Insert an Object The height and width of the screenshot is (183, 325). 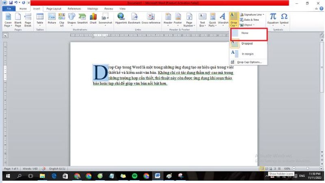[247, 25]
